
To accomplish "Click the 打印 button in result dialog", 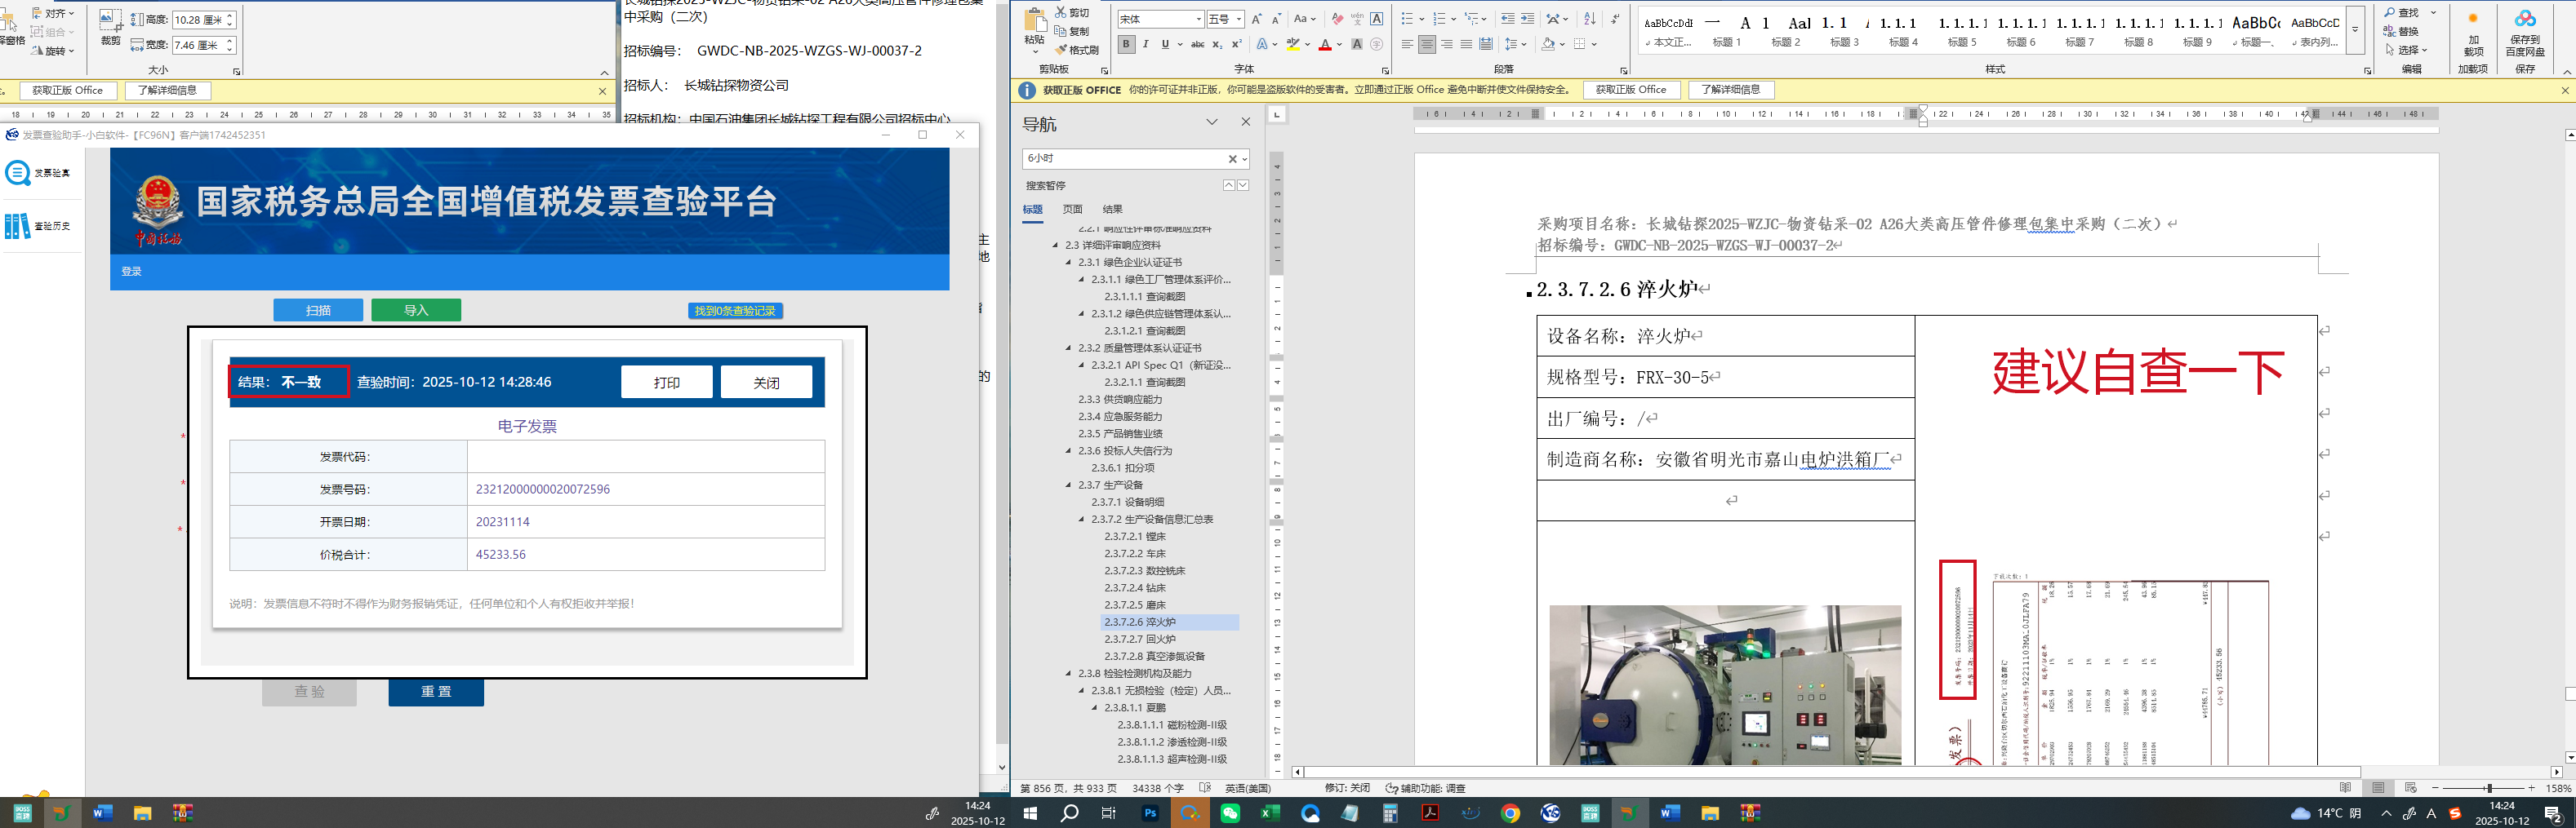I will [666, 383].
